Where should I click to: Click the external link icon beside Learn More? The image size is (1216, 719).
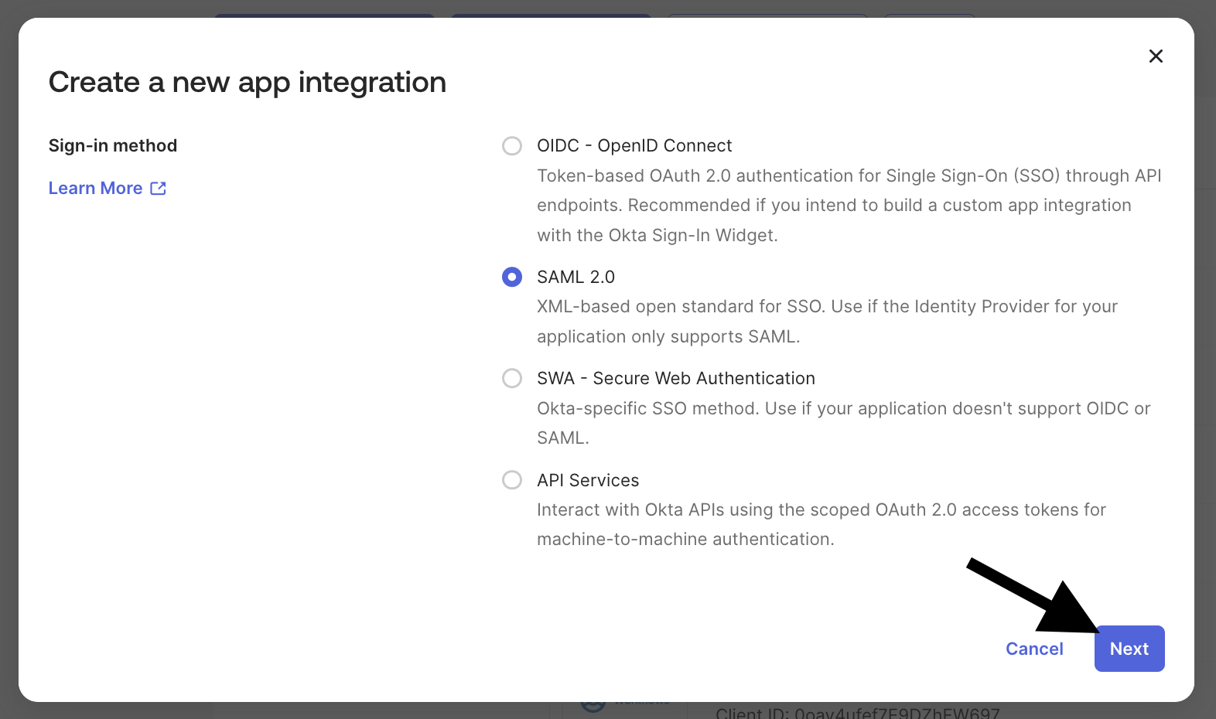(x=159, y=188)
